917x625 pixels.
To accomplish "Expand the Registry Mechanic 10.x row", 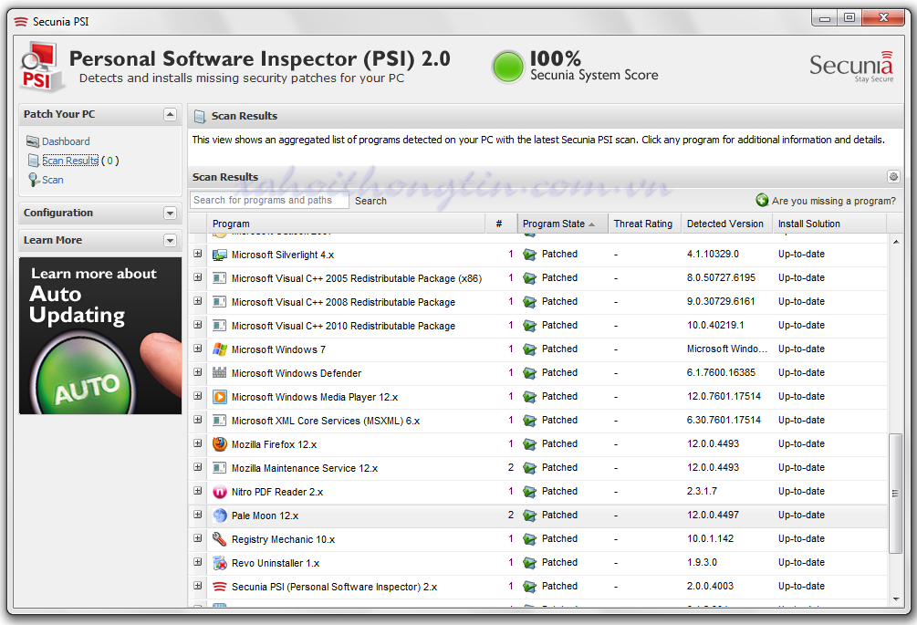I will 198,538.
